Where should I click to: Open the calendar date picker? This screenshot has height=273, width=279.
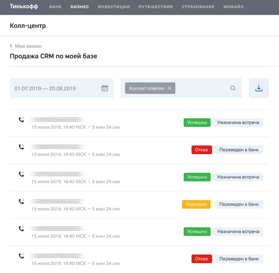[x=104, y=88]
